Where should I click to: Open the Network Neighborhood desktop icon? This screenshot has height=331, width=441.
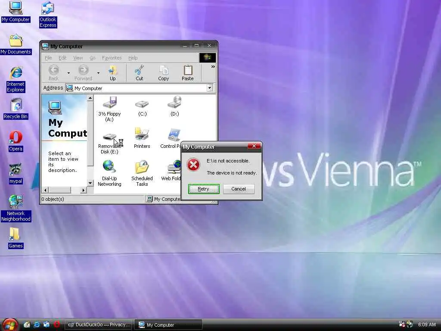[x=16, y=208]
